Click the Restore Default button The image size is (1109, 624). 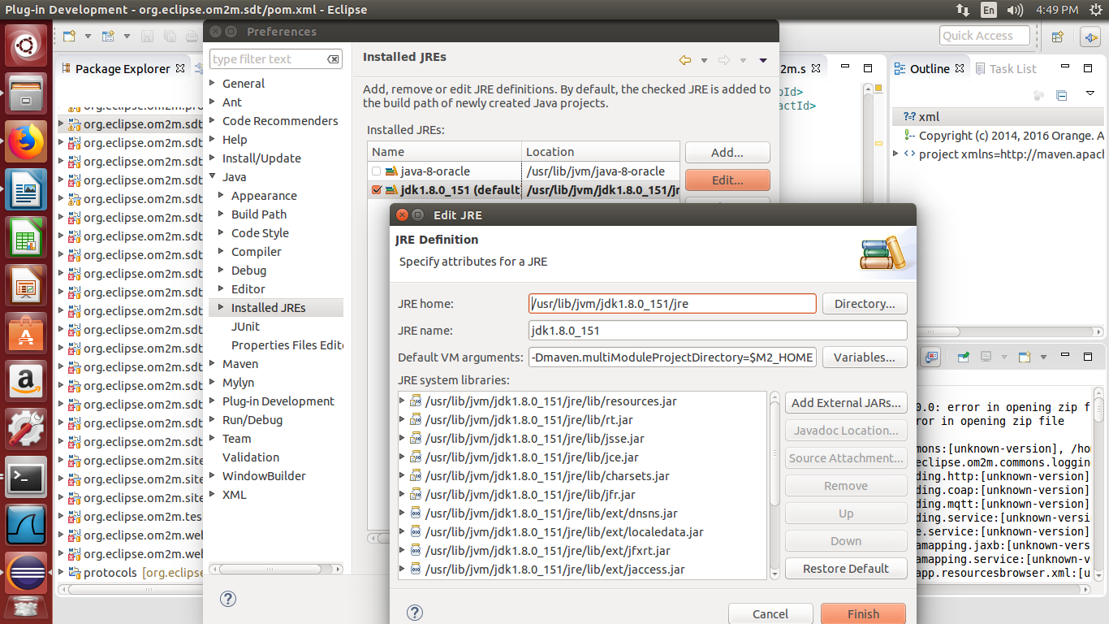(x=846, y=568)
